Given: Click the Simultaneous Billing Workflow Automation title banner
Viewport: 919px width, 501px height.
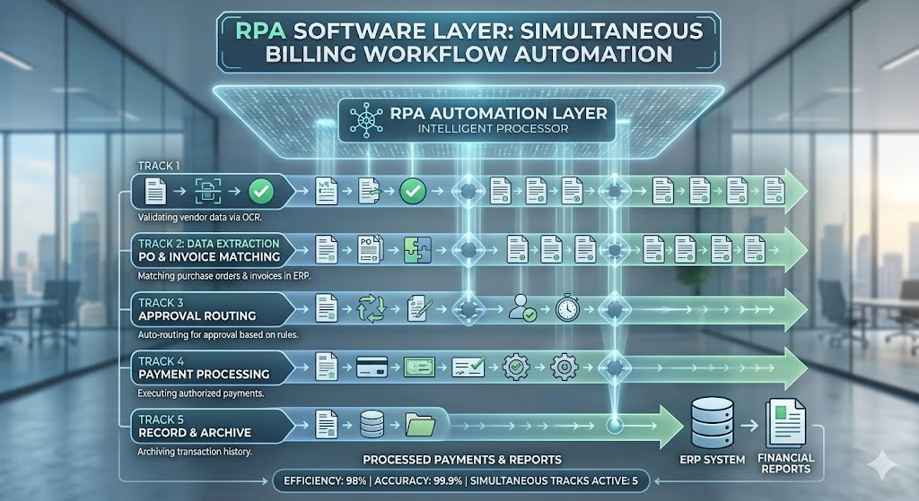Looking at the screenshot, I should point(468,42).
